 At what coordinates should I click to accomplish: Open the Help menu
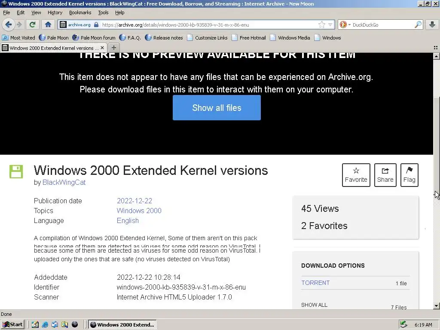pyautogui.click(x=119, y=12)
